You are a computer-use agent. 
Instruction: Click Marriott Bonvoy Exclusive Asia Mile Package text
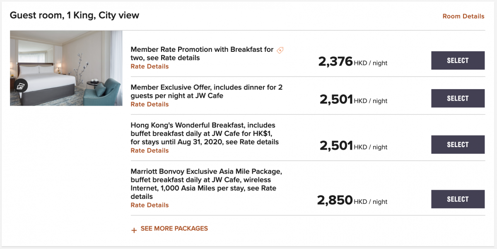click(206, 184)
